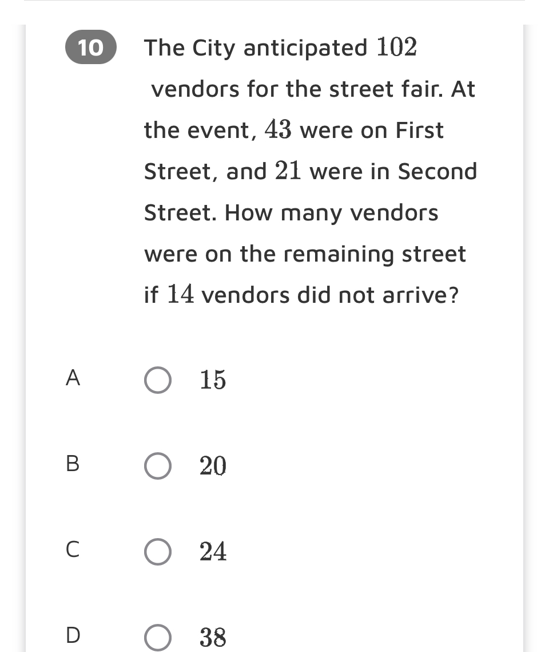Viewport: 549px width, 652px height.
Task: Click the question text about street fair vendors
Action: point(309,172)
